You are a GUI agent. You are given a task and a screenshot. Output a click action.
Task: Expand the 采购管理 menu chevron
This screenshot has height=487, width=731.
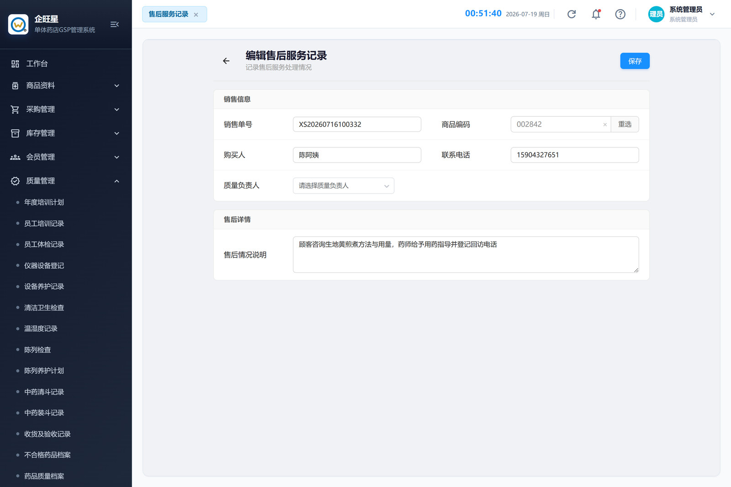click(117, 110)
